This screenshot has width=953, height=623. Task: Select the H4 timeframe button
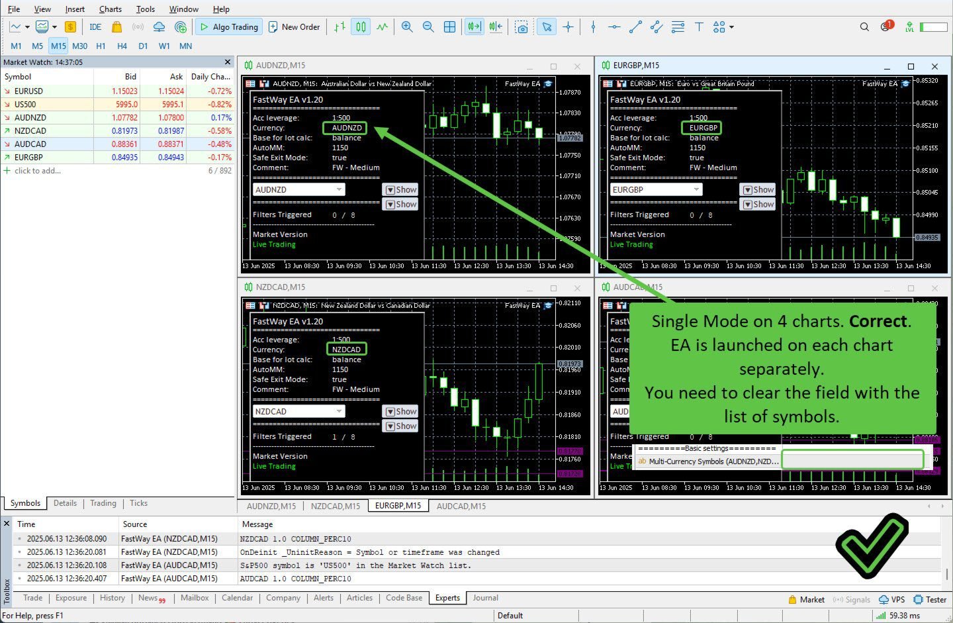coord(122,46)
